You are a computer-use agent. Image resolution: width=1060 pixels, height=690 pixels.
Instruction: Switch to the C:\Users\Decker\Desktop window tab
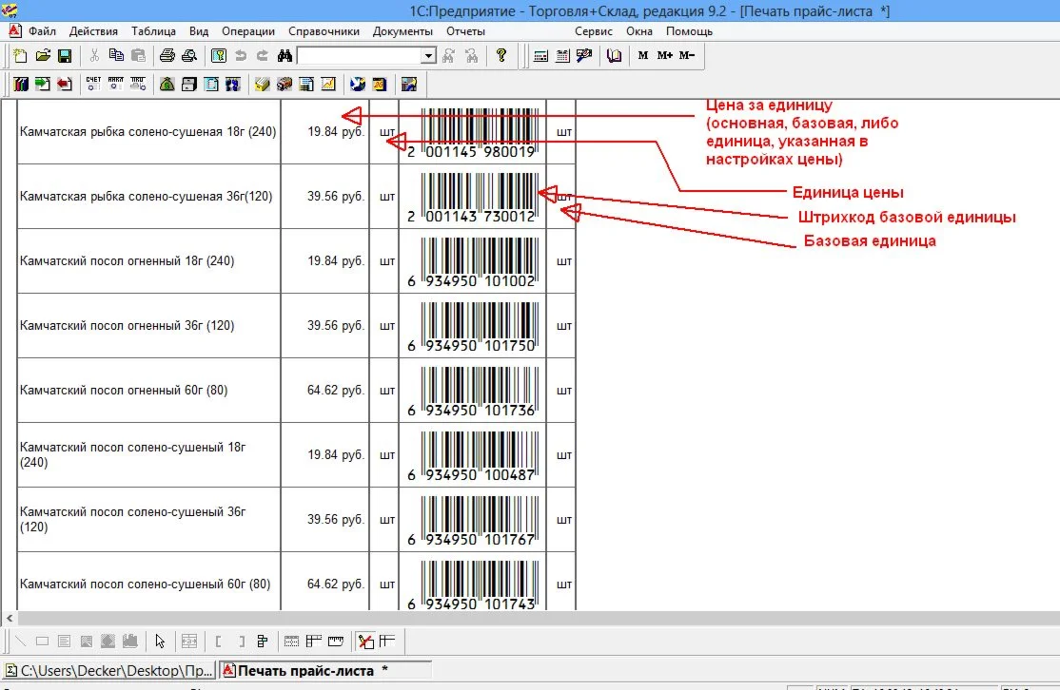pyautogui.click(x=108, y=671)
